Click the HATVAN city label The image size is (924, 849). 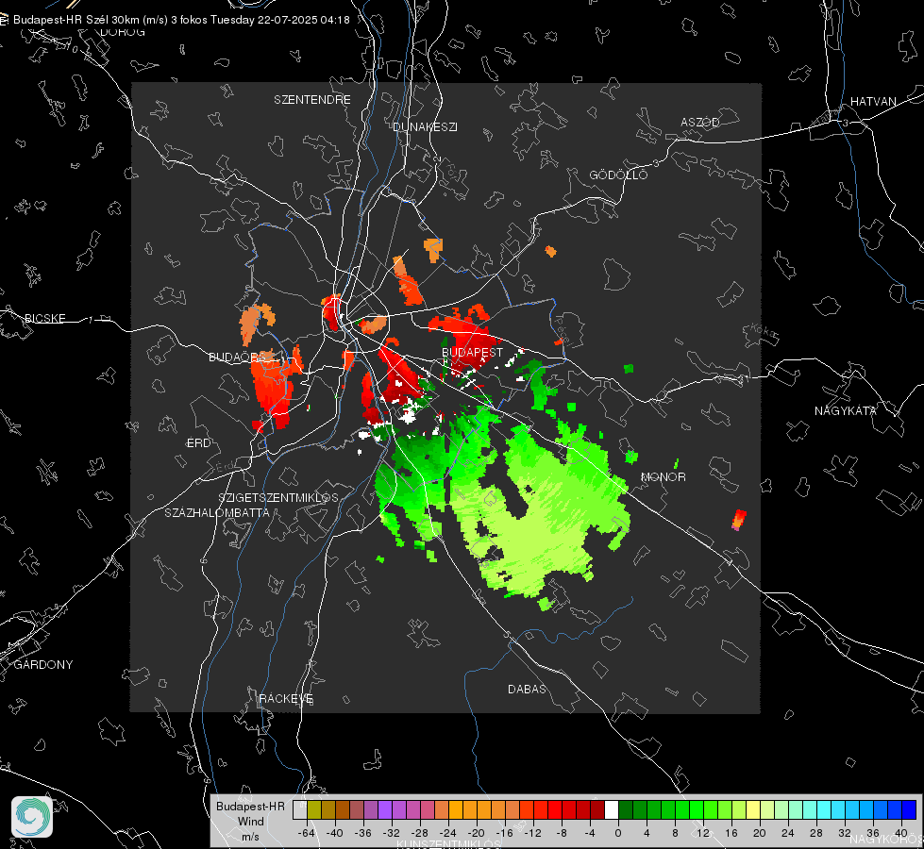(x=873, y=101)
